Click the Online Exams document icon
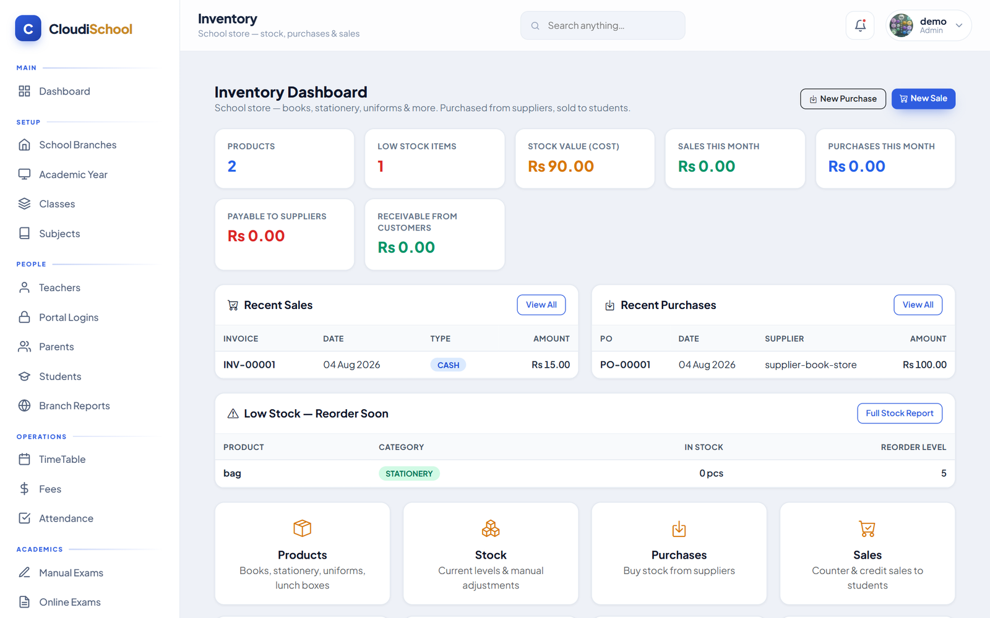 pyautogui.click(x=24, y=602)
